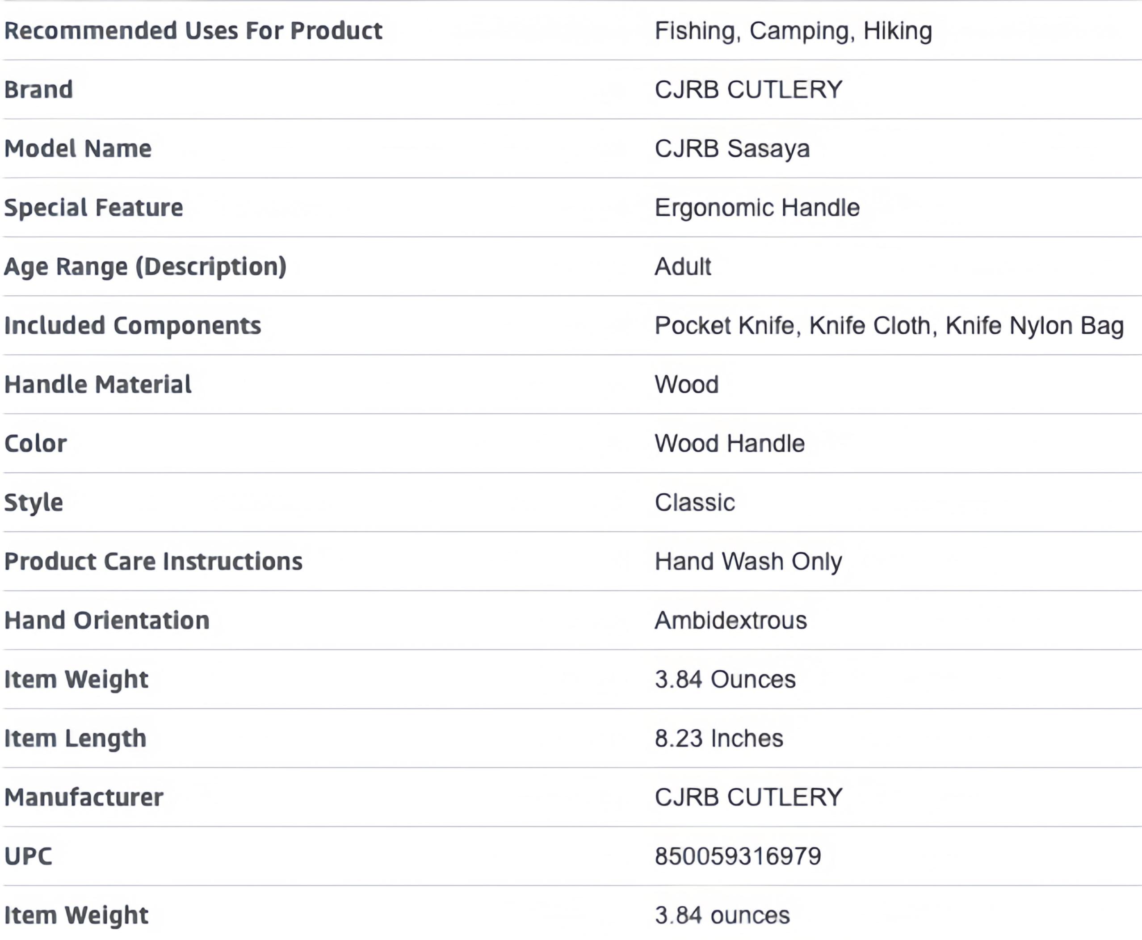
Task: Select the "Fishing, Camping, Hiking" value text
Action: [x=793, y=31]
